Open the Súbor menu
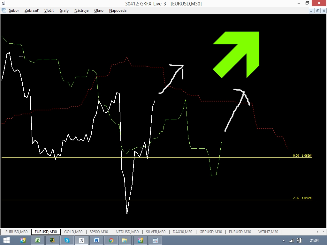327x245 pixels. pyautogui.click(x=14, y=11)
